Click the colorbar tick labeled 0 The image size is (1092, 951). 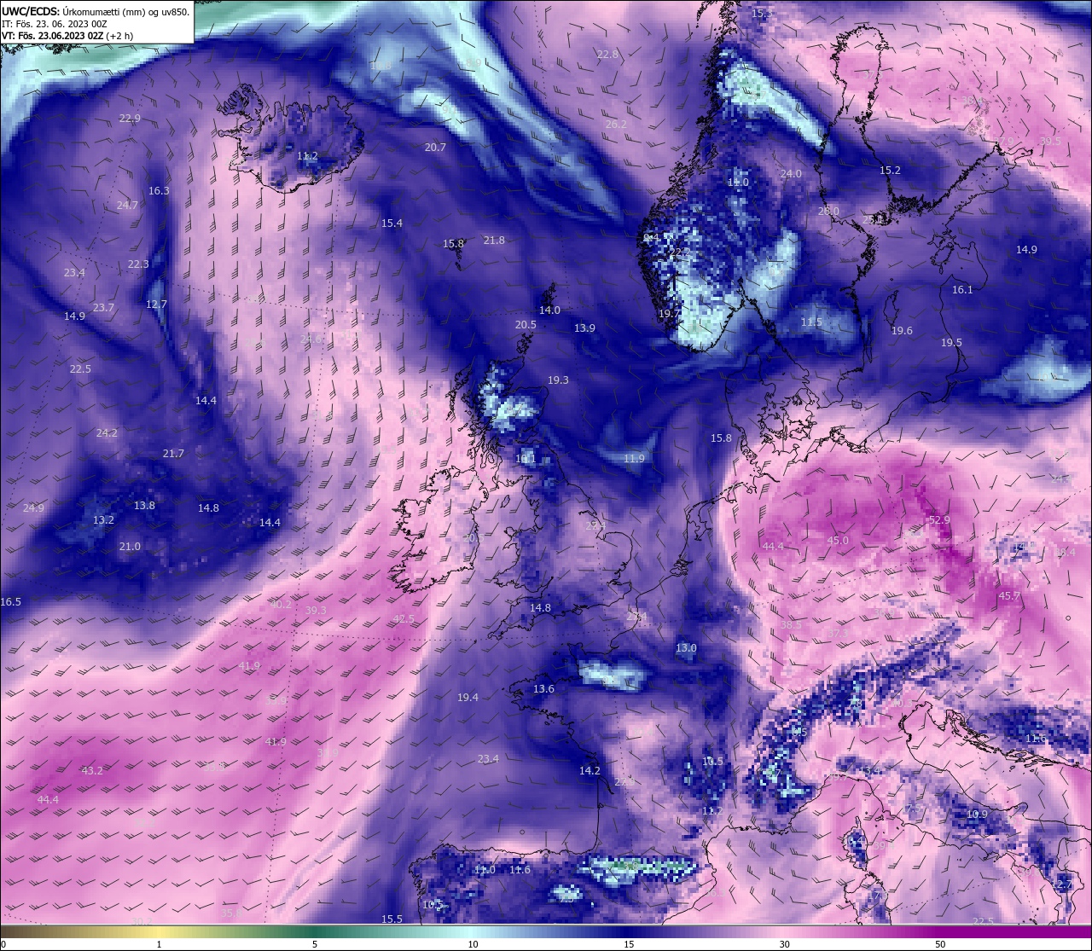[3, 944]
